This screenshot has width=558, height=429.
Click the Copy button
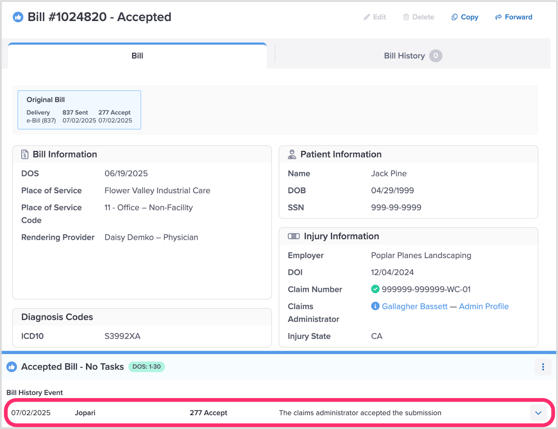[x=465, y=17]
